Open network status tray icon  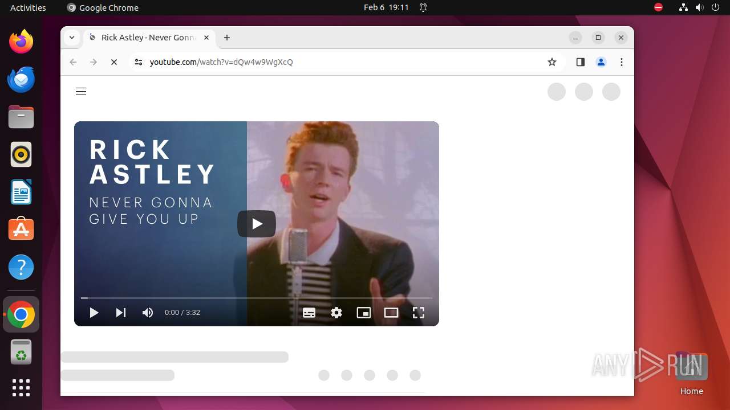pyautogui.click(x=683, y=7)
